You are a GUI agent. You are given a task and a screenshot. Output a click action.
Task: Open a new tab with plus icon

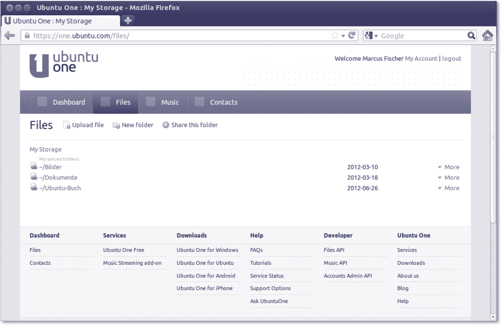point(128,21)
